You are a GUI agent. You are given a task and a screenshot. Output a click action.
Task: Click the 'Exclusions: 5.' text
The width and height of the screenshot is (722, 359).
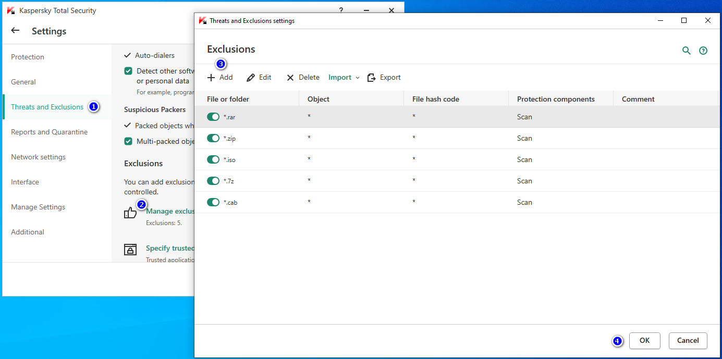point(164,223)
